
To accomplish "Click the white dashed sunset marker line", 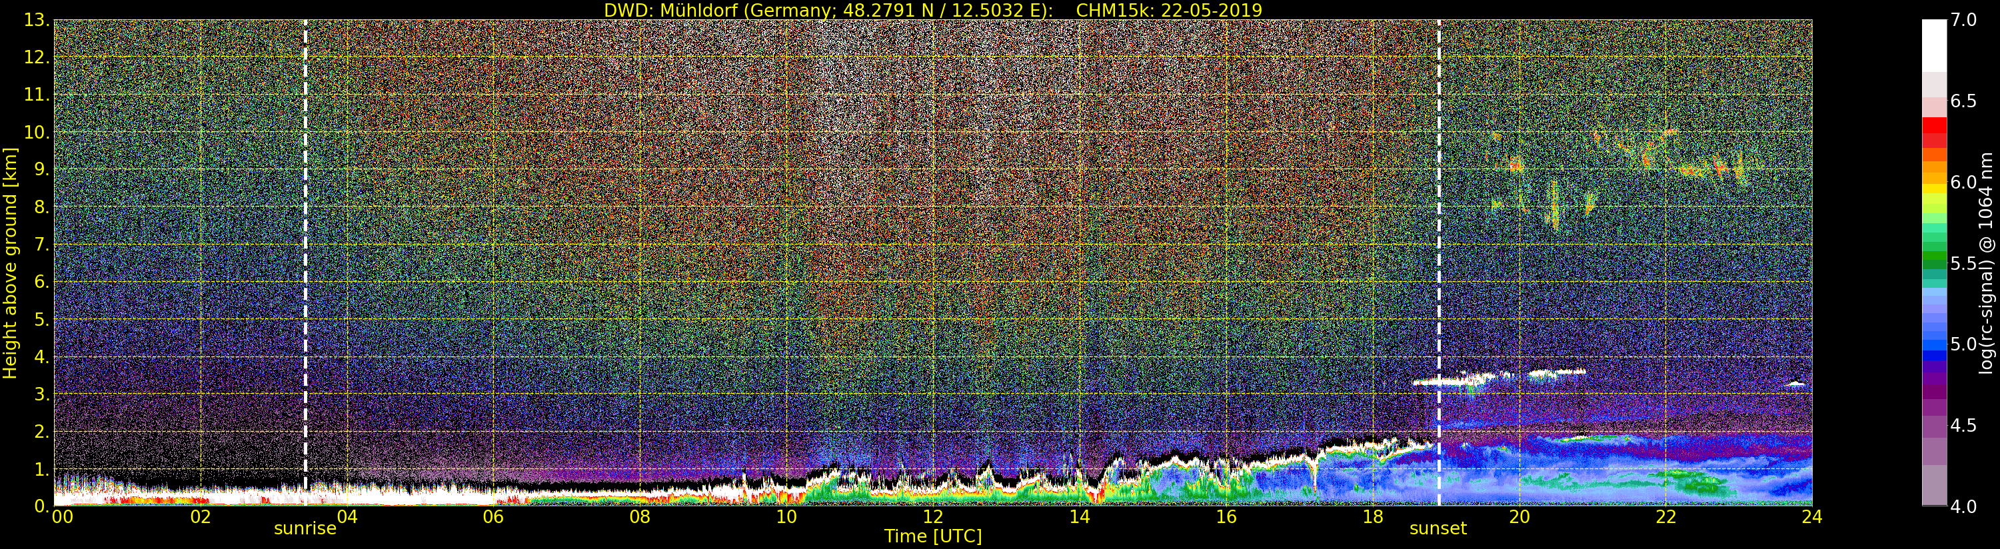I will point(1439,263).
